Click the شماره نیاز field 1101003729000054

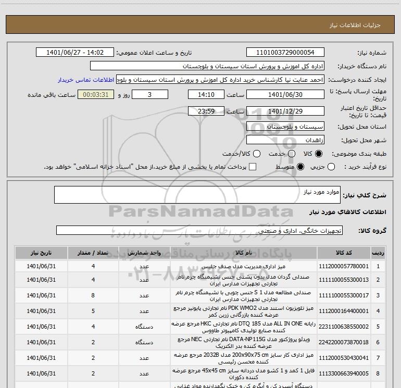coord(285,53)
